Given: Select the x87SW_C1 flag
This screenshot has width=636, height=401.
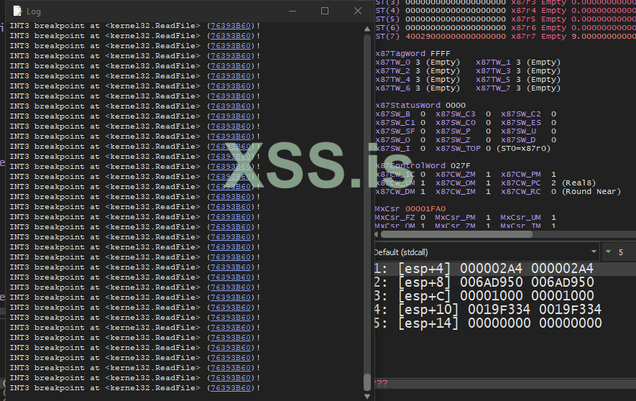Looking at the screenshot, I should pyautogui.click(x=400, y=122).
